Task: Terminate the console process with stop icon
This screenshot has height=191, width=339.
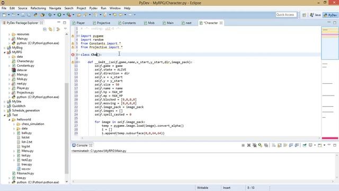Action: click(x=243, y=145)
